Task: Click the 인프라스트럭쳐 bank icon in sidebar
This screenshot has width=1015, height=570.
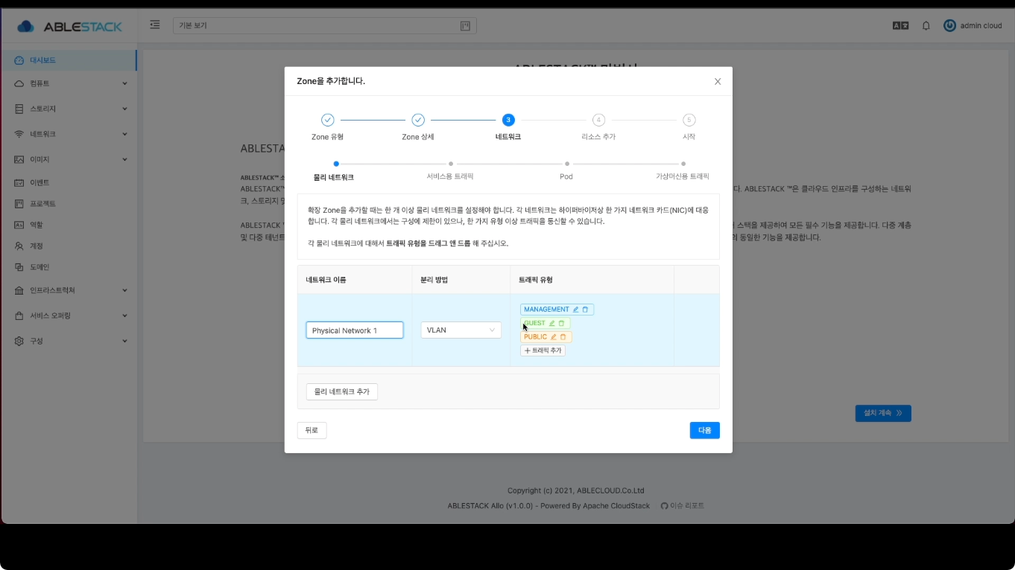Action: tap(19, 290)
